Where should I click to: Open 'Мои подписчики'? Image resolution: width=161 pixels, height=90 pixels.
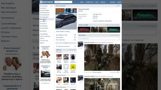point(60,40)
